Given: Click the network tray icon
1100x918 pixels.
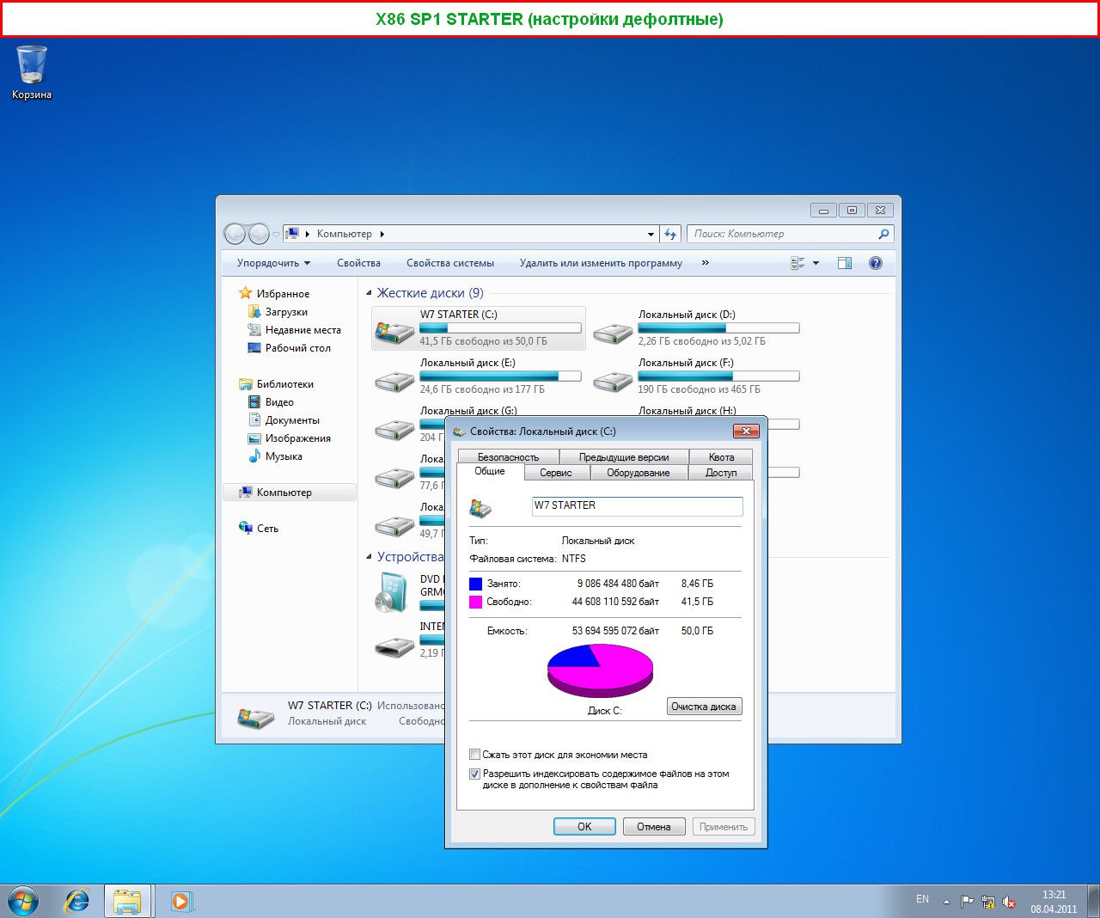Looking at the screenshot, I should coord(988,902).
